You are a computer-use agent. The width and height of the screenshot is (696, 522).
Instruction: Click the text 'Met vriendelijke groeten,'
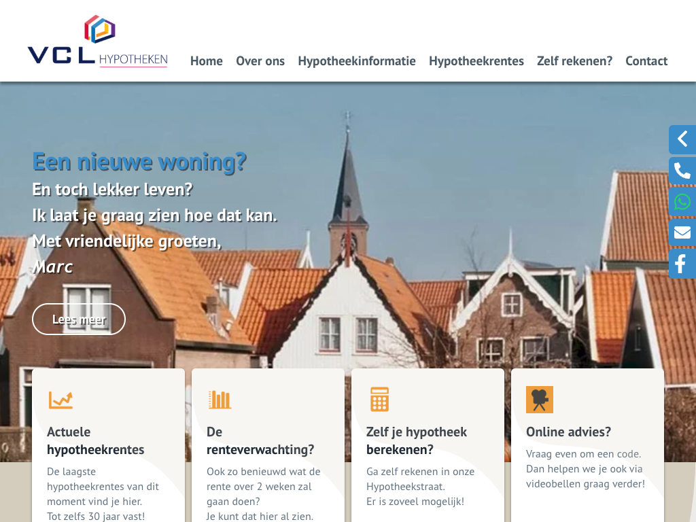tap(126, 241)
